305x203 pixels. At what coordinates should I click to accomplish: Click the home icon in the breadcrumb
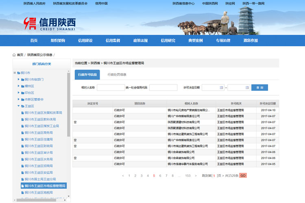(x=14, y=55)
